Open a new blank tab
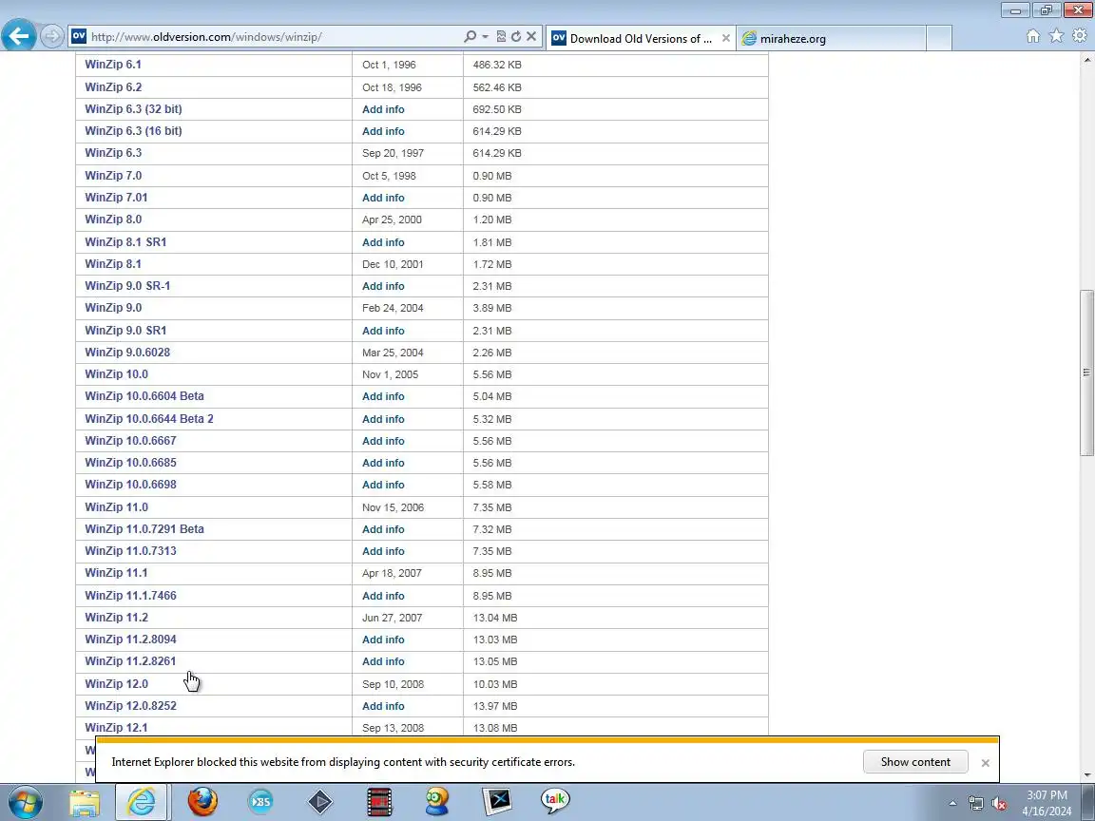 tap(938, 38)
